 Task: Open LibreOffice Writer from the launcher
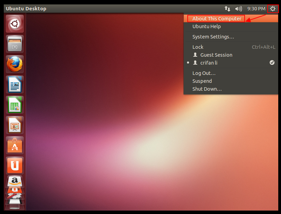[15, 85]
